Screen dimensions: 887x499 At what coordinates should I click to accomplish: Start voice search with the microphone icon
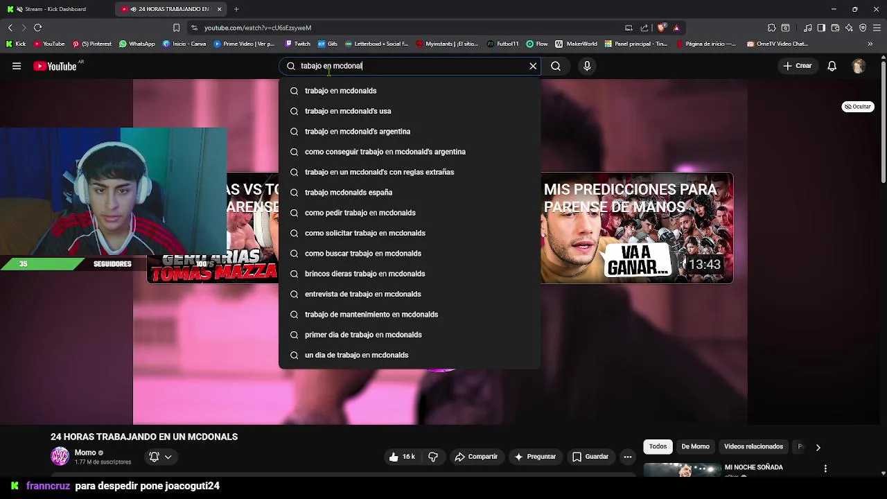(587, 66)
